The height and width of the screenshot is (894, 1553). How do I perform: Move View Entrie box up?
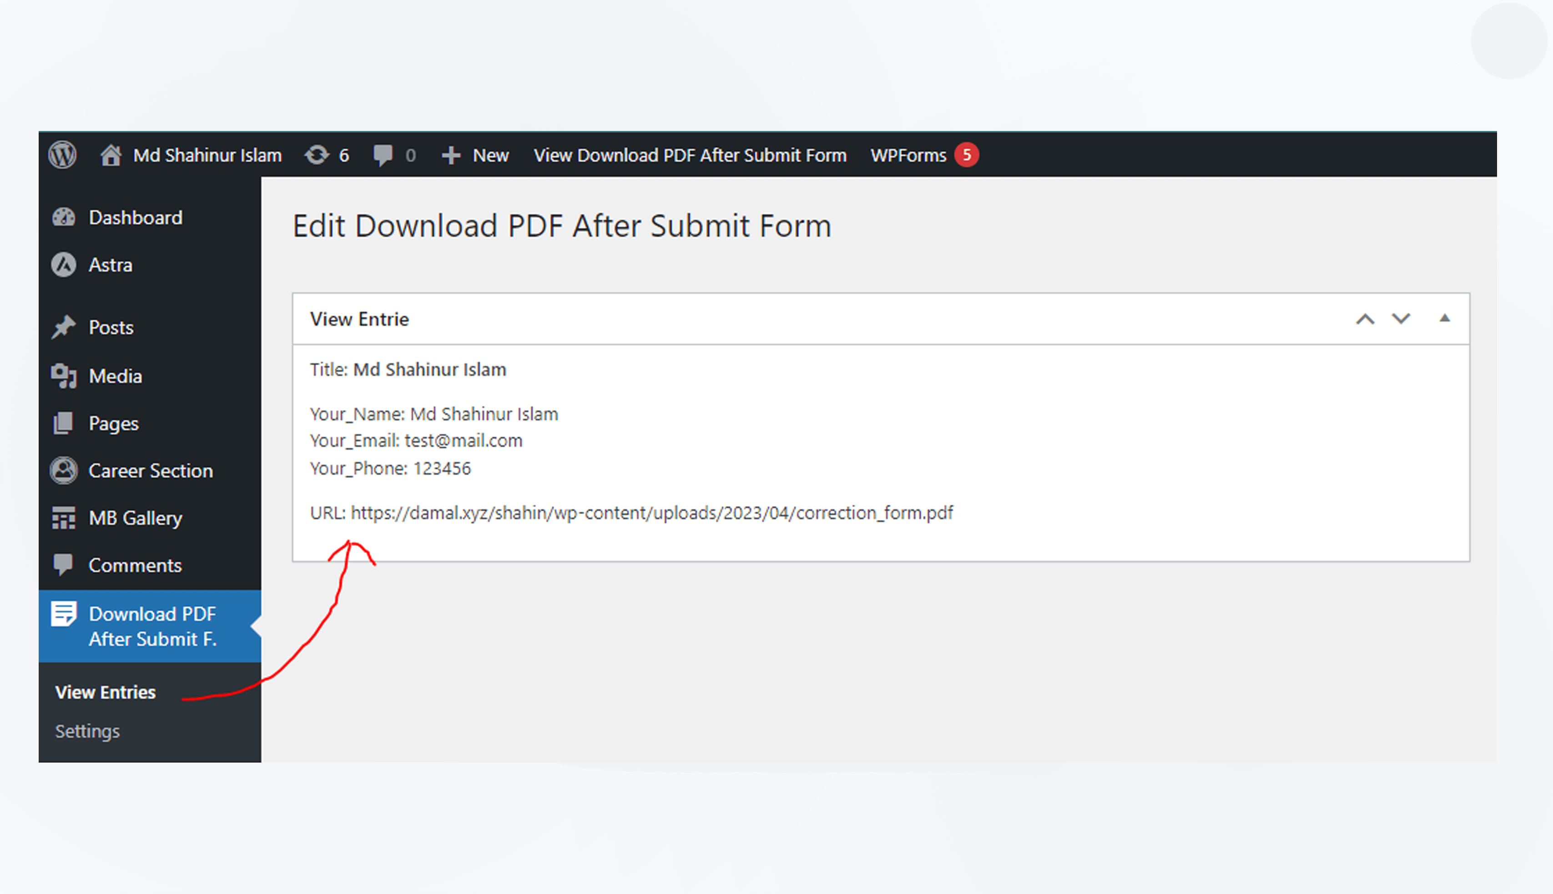click(1365, 319)
